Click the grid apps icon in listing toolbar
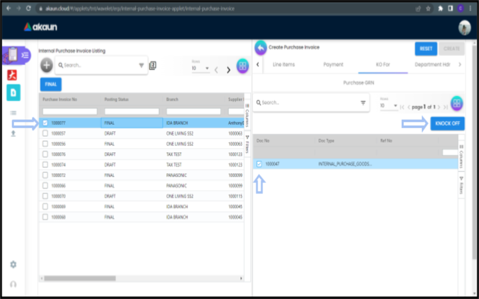 point(242,66)
